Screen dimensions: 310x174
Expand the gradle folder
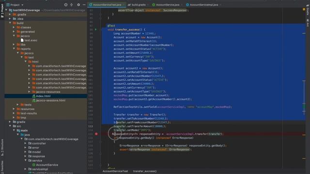[10, 122]
